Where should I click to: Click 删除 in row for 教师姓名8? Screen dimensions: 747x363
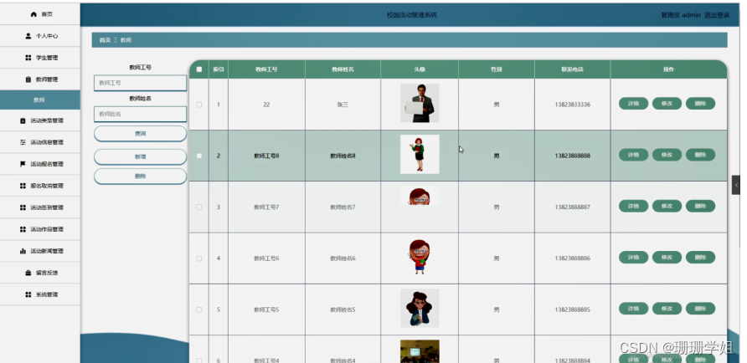click(x=700, y=155)
